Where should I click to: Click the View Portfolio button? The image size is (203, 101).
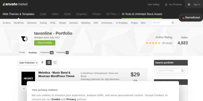45,43
